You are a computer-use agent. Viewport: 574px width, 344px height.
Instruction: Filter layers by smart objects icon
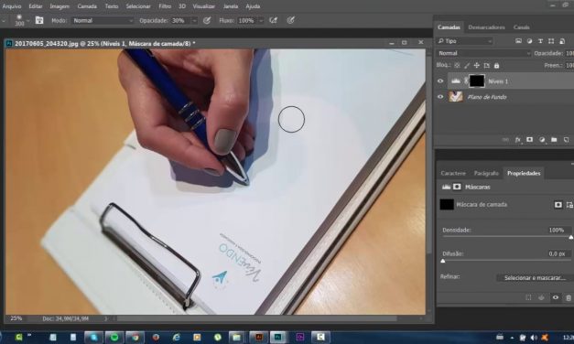pyautogui.click(x=562, y=41)
